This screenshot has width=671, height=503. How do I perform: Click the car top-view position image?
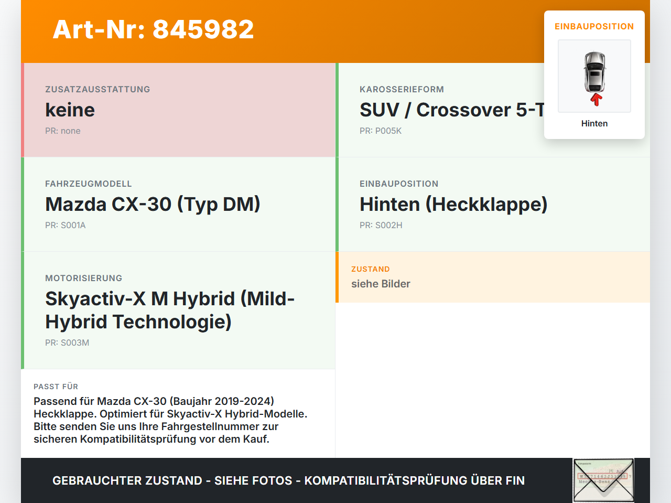(594, 76)
